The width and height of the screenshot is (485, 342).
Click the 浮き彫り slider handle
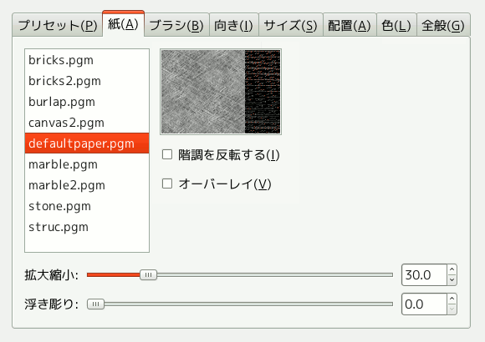(96, 304)
